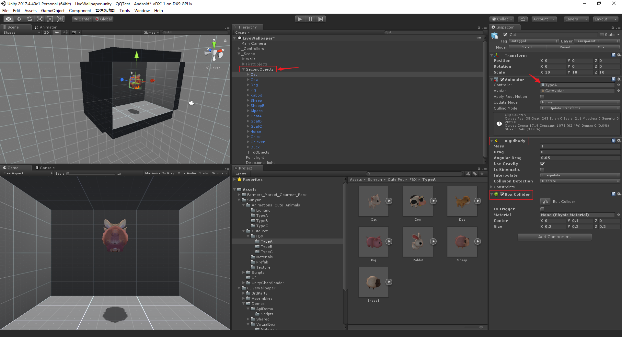Open the Cloud services icon
This screenshot has height=337, width=622.
(523, 19)
